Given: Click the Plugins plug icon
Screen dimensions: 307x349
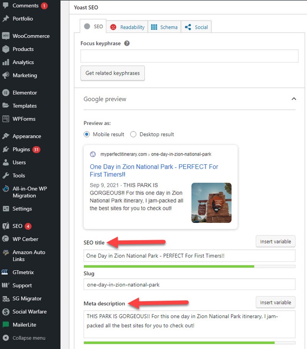Looking at the screenshot, I should pyautogui.click(x=6, y=149).
